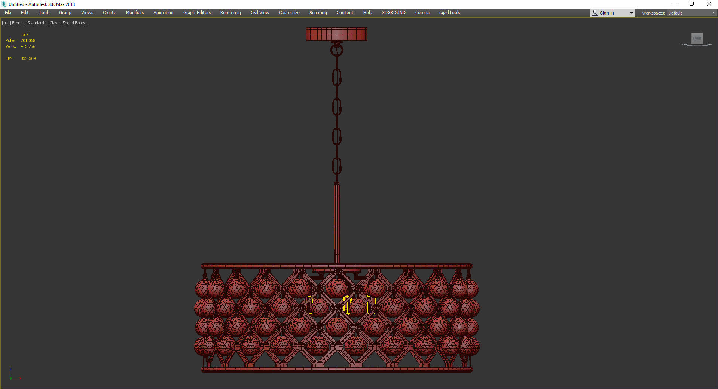Viewport: 718px width, 389px height.
Task: Open the Modifiers menu
Action: pos(135,13)
